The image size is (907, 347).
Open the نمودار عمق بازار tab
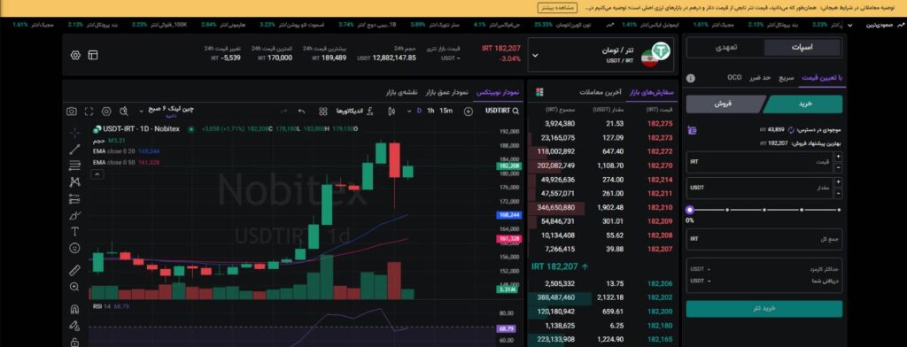tap(447, 93)
